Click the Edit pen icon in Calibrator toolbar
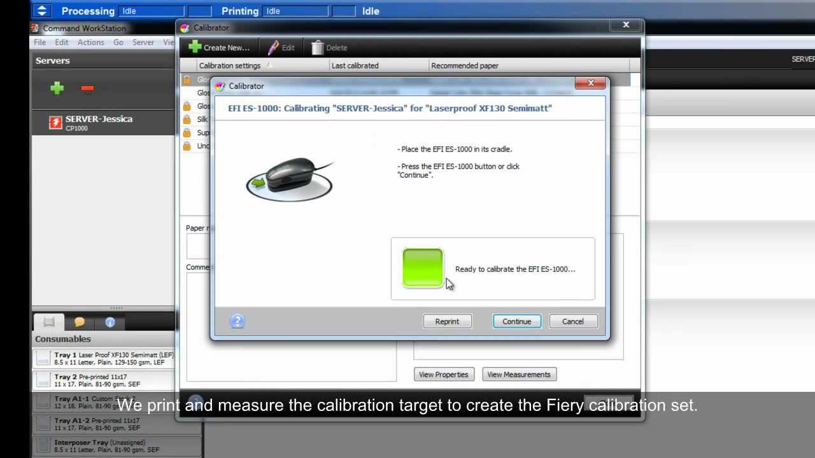The height and width of the screenshot is (458, 815). point(273,47)
